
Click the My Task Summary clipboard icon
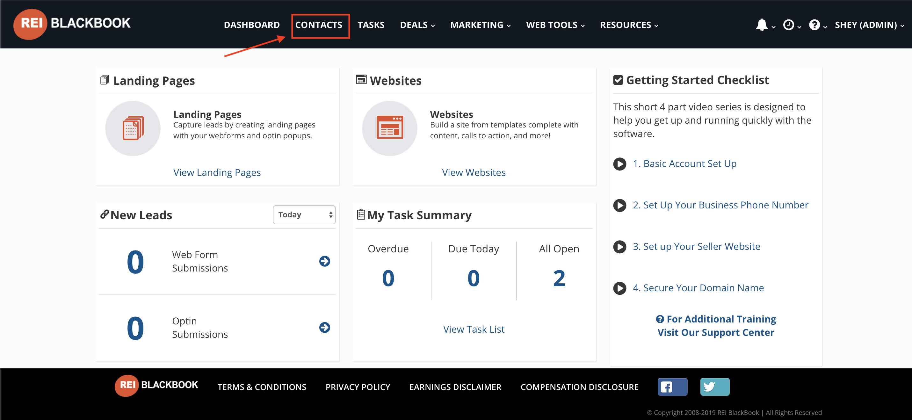tap(361, 214)
